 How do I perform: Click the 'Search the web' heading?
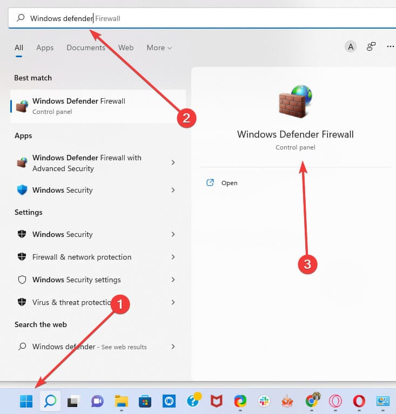[41, 324]
